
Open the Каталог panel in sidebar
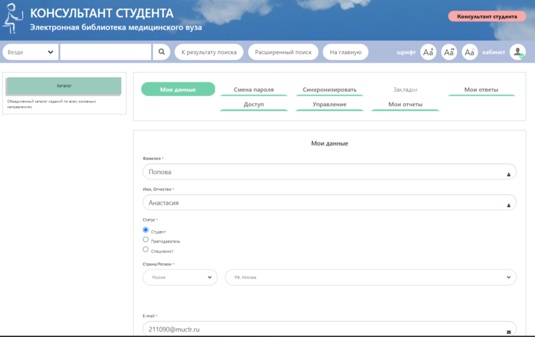click(64, 86)
